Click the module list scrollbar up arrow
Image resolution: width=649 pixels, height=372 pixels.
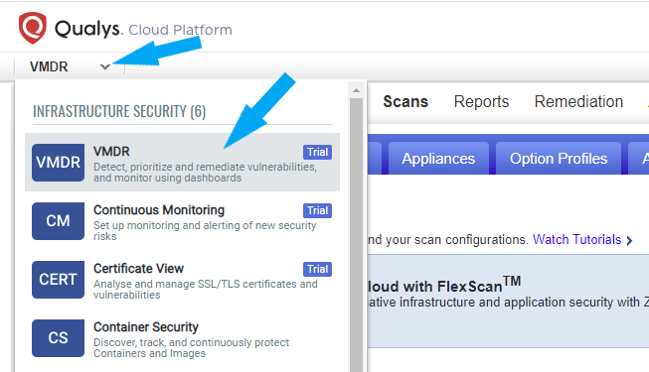tap(356, 90)
